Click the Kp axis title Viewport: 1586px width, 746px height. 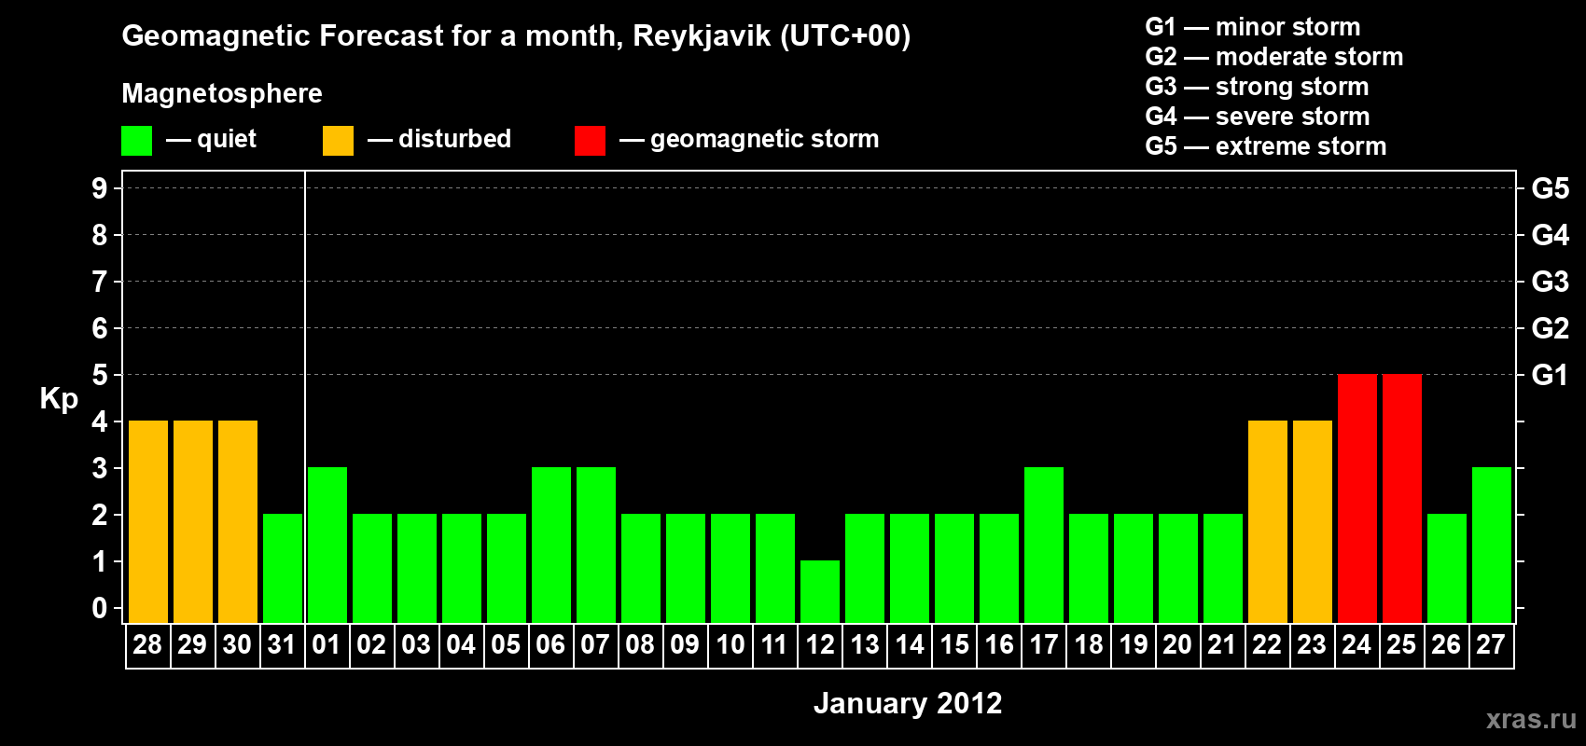(59, 400)
